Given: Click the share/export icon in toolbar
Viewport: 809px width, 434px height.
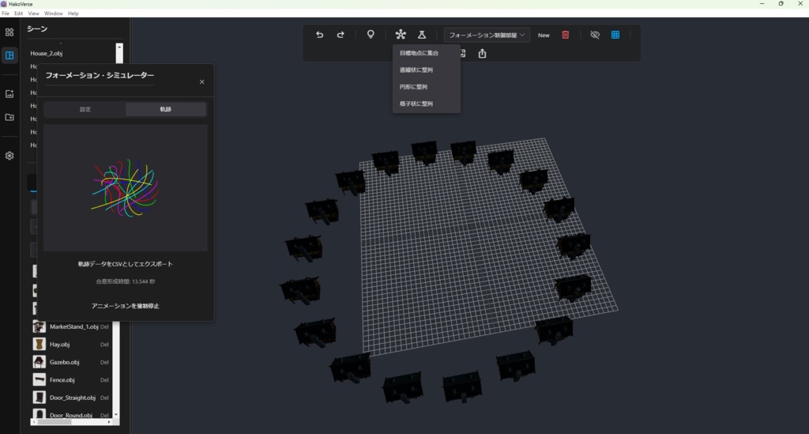Looking at the screenshot, I should (x=482, y=53).
